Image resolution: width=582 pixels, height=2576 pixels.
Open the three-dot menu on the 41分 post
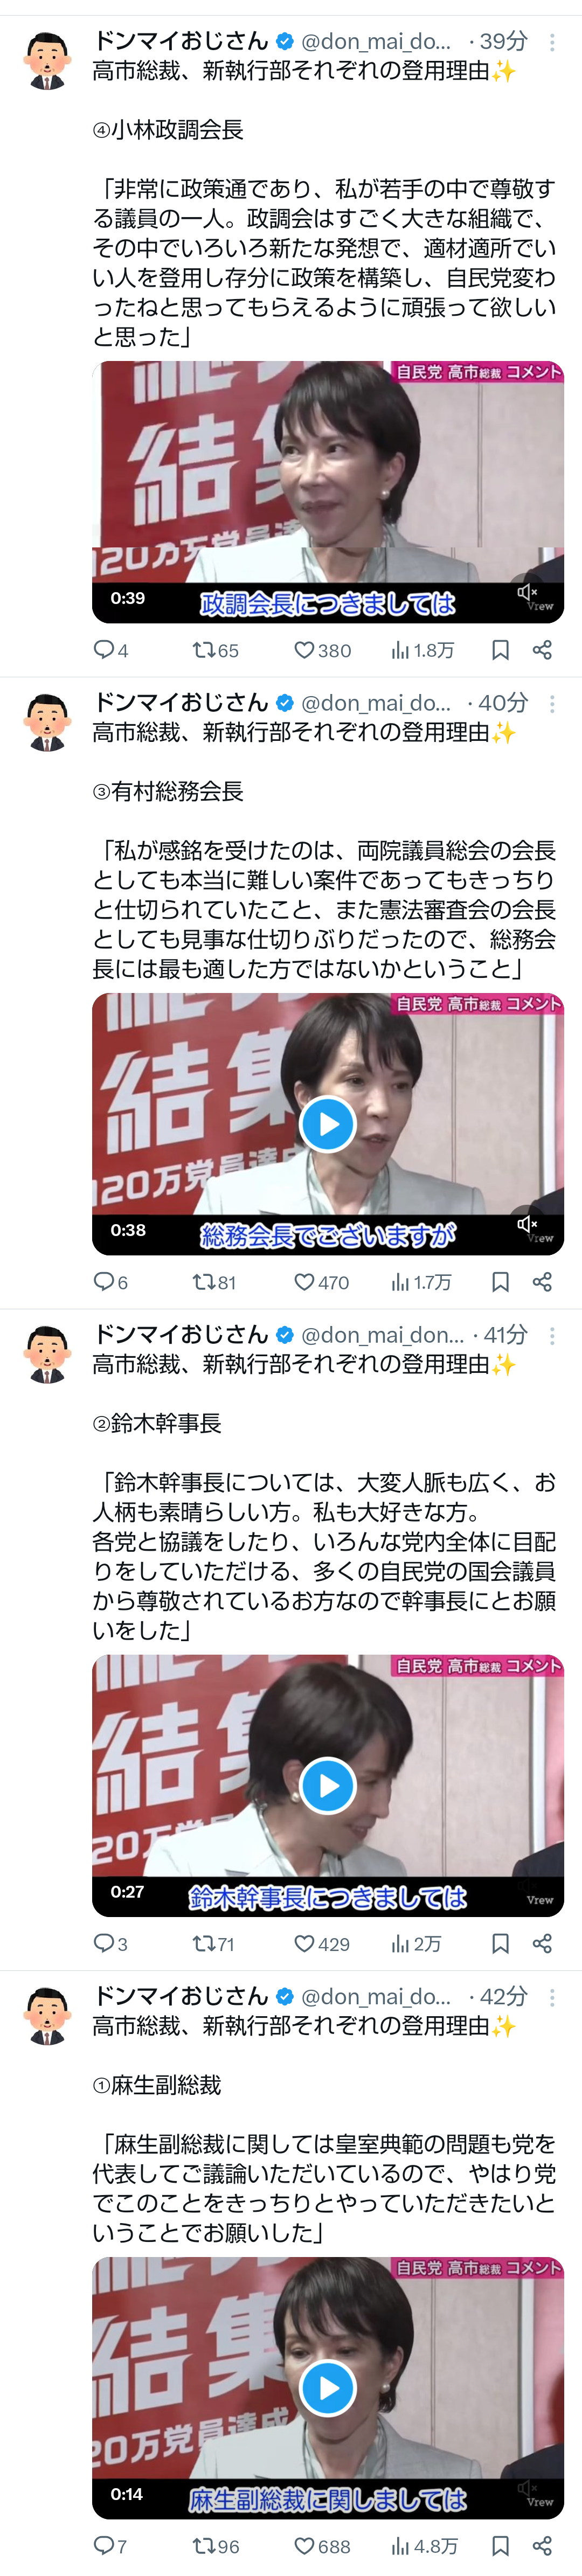(552, 1336)
